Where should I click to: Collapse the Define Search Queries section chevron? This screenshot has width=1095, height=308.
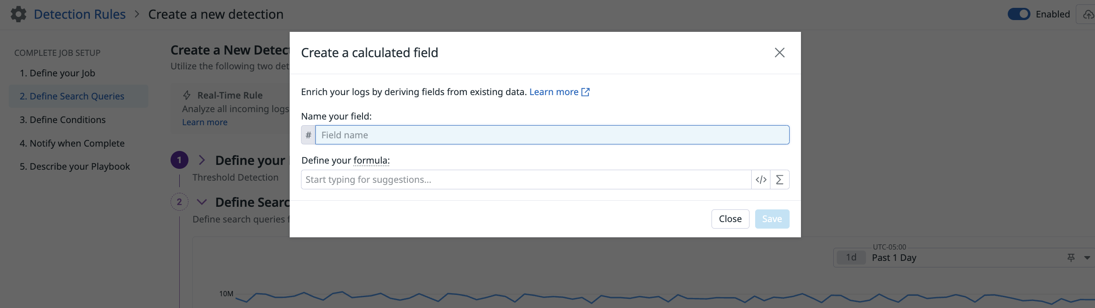(x=202, y=202)
